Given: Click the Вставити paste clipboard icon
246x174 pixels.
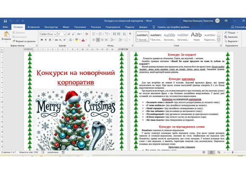Looking at the screenshot, I should [x=6, y=34].
